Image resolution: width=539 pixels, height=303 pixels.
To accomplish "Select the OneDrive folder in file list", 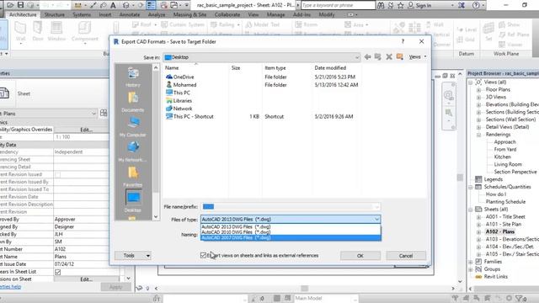I will pos(180,77).
